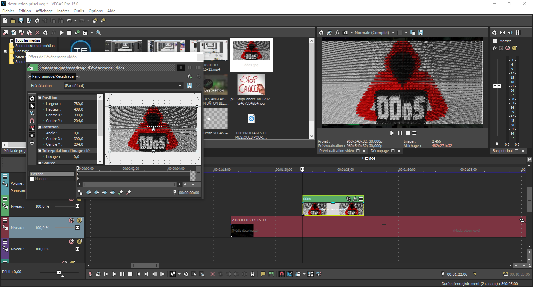Open the Fichier menu
Screen dimensions: 533x287
coord(8,11)
